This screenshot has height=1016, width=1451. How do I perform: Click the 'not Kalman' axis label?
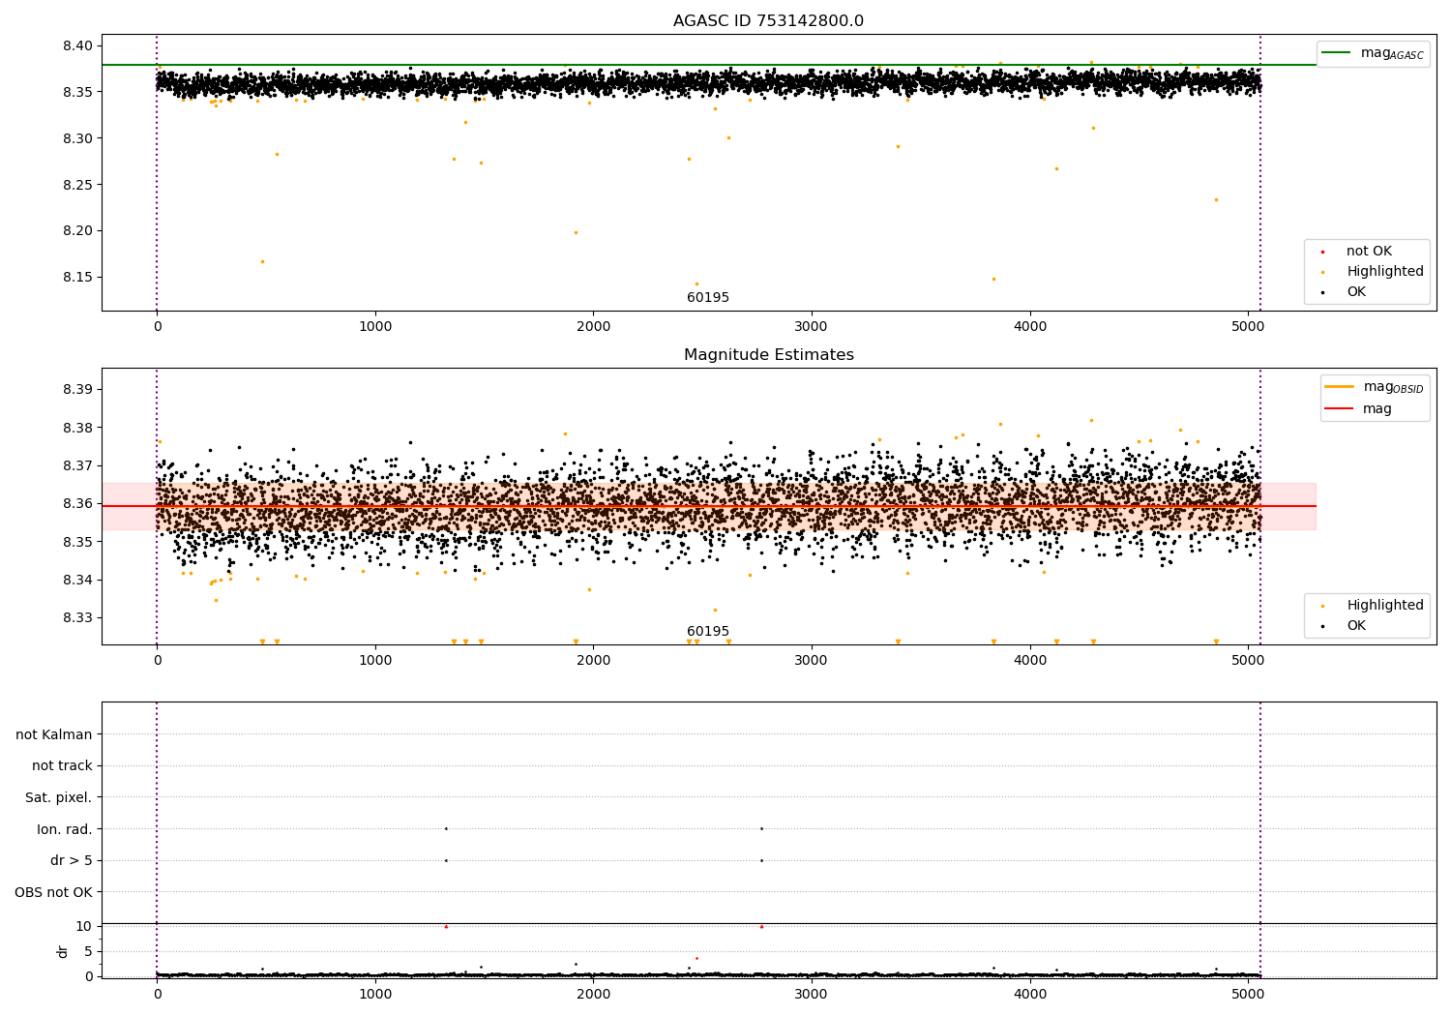pyautogui.click(x=54, y=734)
